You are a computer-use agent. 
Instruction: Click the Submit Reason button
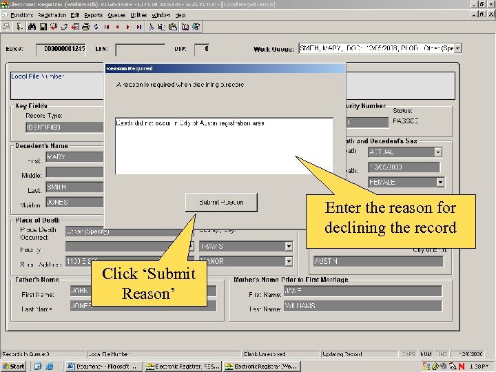pos(221,202)
